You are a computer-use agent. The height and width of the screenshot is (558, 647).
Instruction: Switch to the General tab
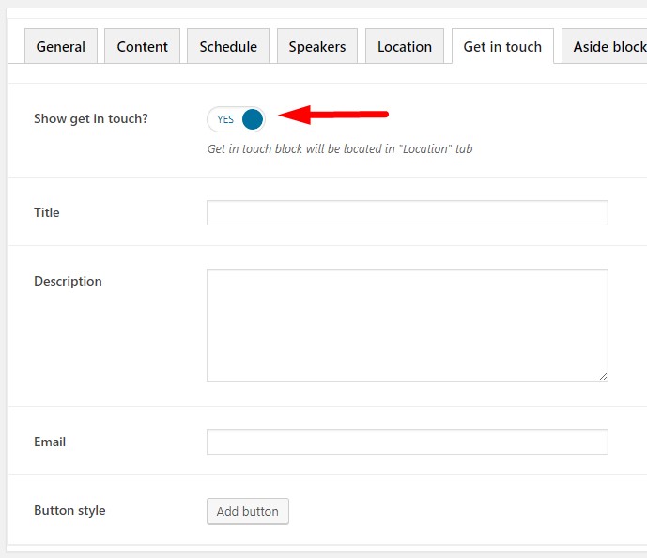61,46
